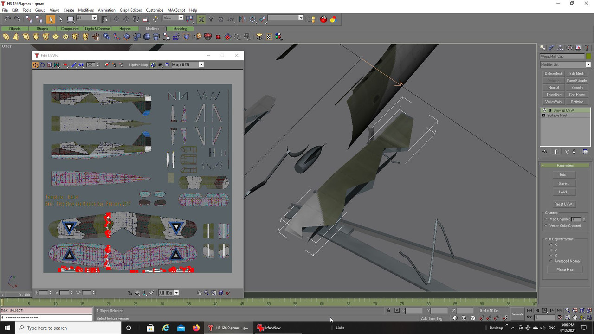Open the Utilities hammer panel icon

pyautogui.click(x=587, y=48)
